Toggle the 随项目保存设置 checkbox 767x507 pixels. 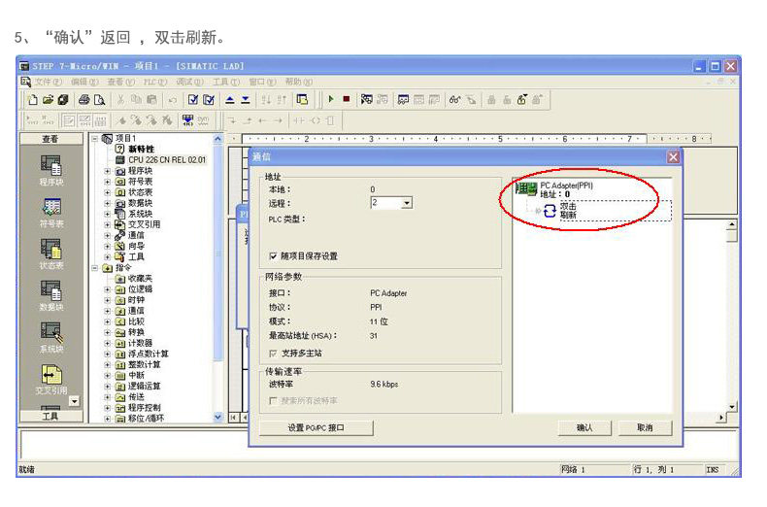point(274,256)
